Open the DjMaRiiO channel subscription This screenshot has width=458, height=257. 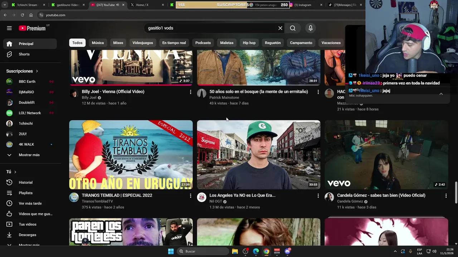[x=30, y=92]
